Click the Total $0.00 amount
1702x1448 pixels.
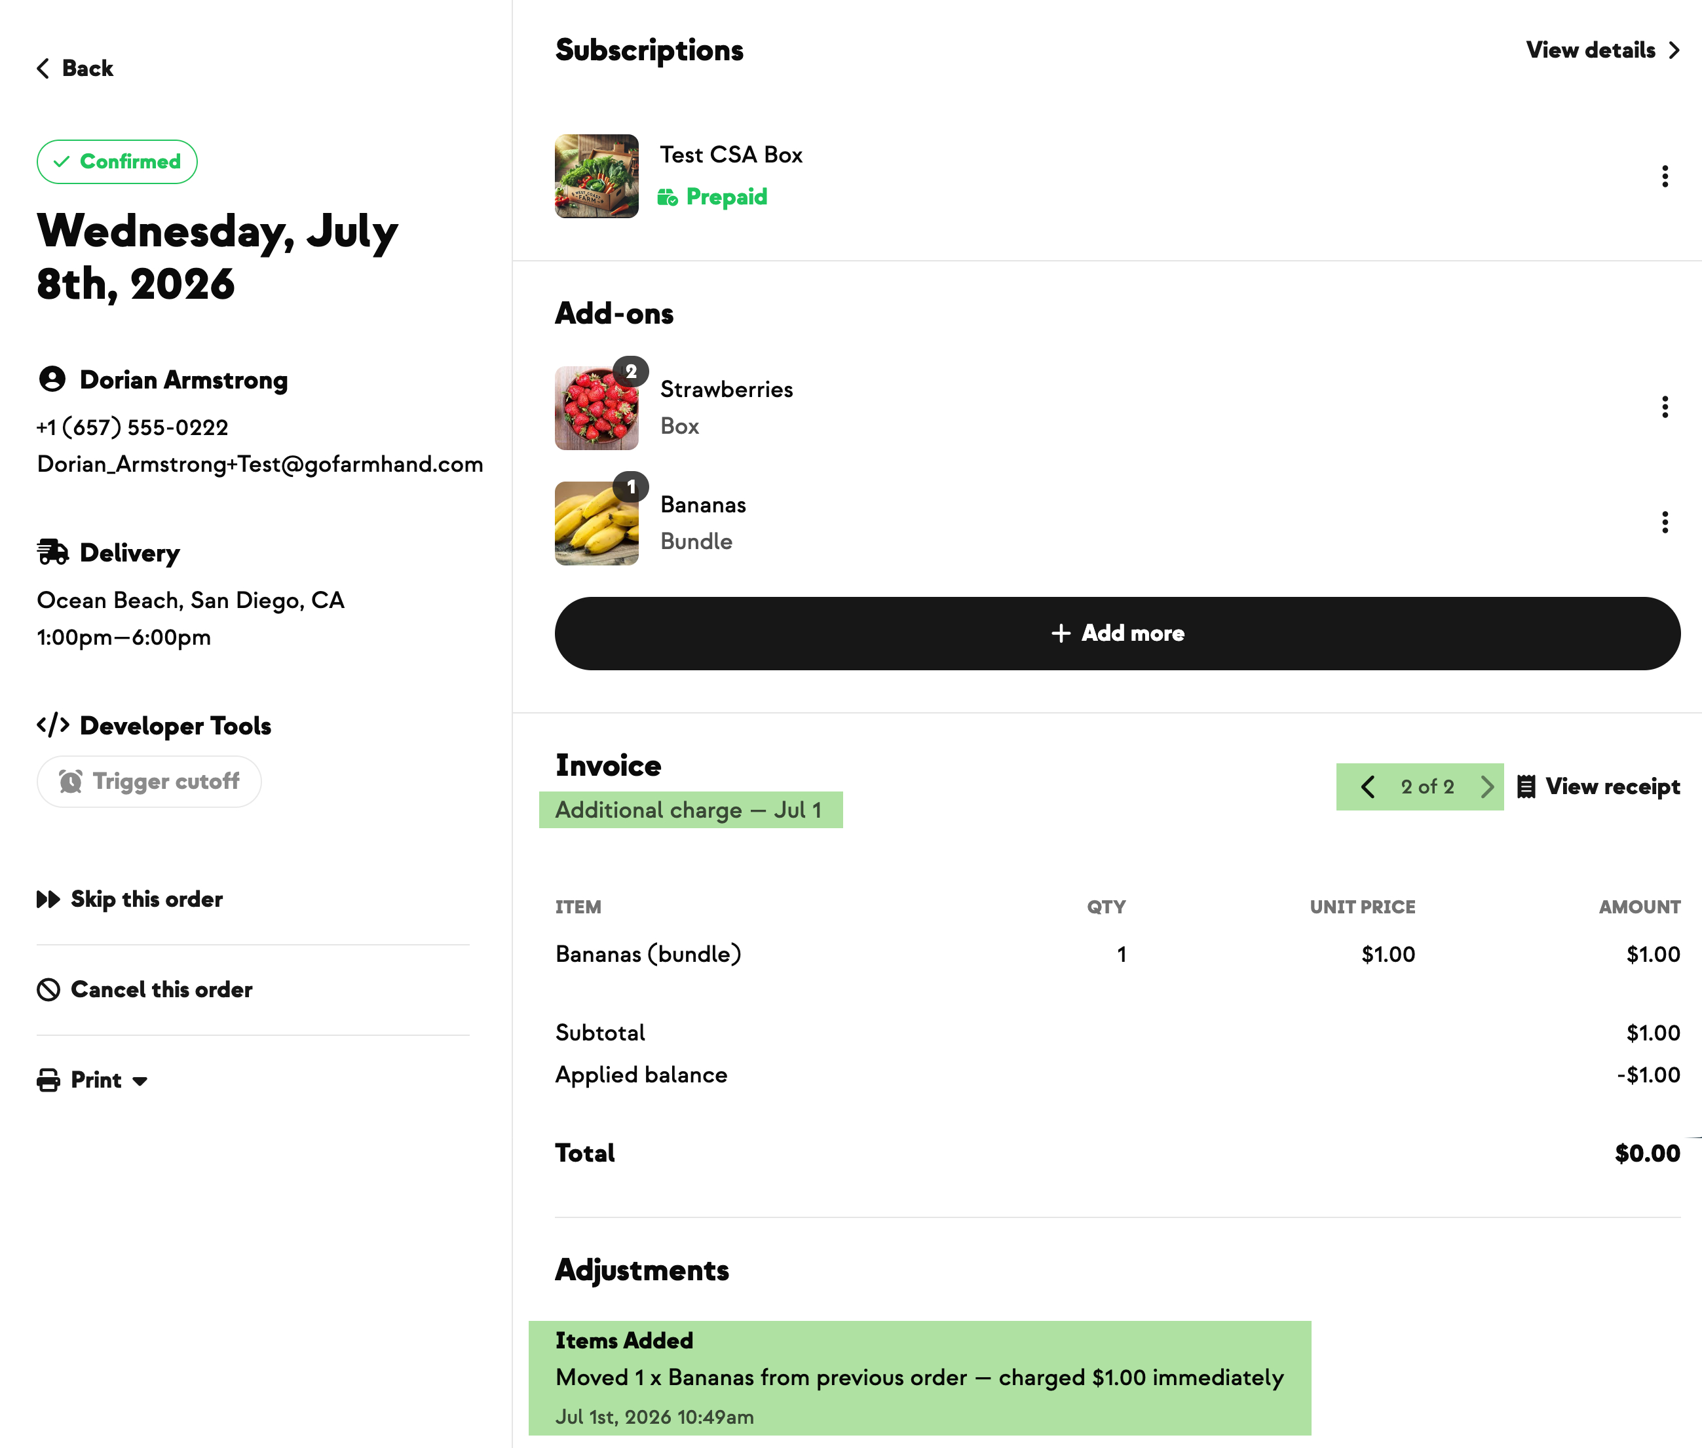(1647, 1153)
